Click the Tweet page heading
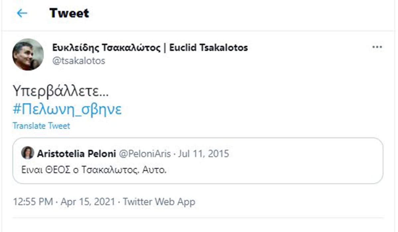The image size is (398, 232). (x=69, y=13)
